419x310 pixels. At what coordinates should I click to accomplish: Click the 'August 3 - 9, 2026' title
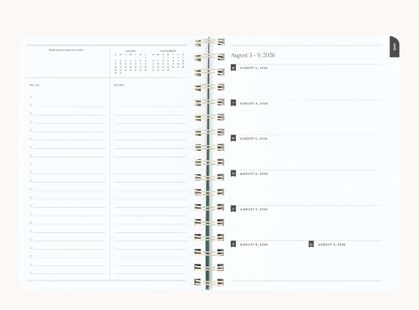(253, 55)
